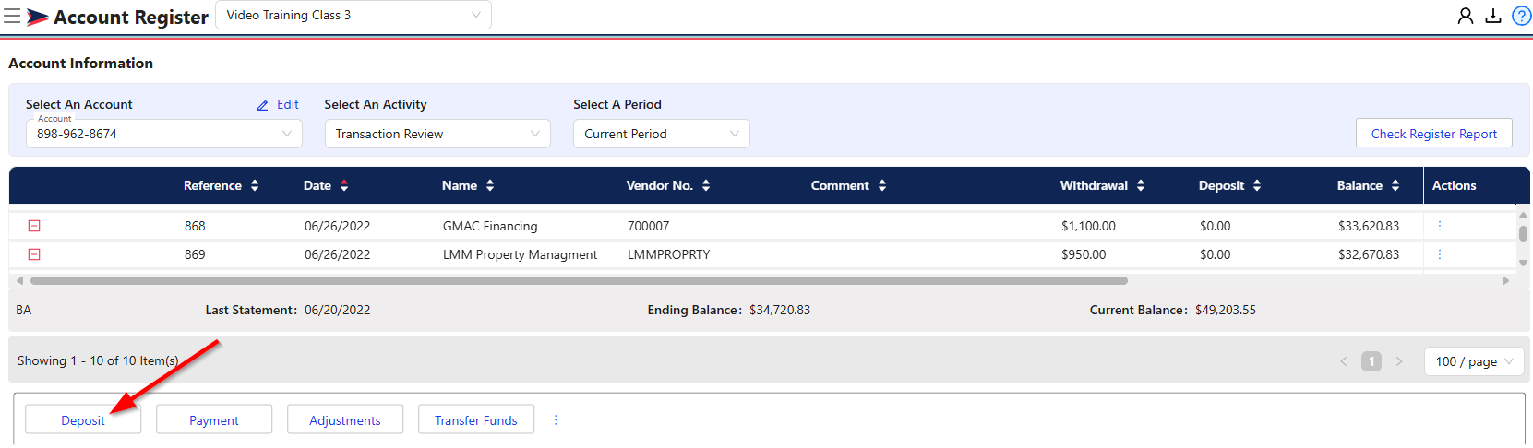
Task: Click balance $33,620.83
Action: (1369, 226)
